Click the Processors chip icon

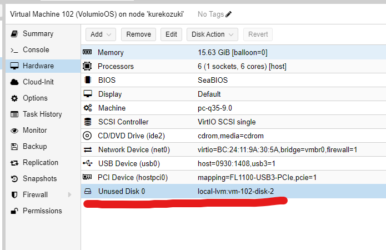click(x=87, y=66)
